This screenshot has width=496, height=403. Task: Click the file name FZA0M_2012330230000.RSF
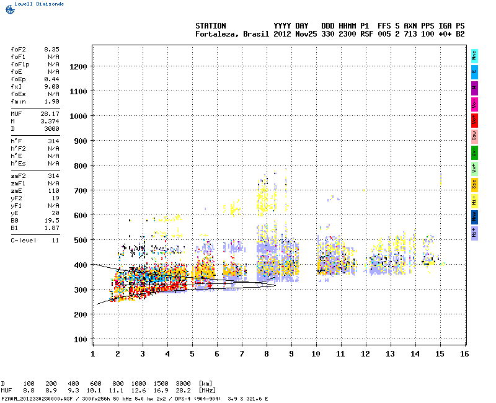pos(37,399)
